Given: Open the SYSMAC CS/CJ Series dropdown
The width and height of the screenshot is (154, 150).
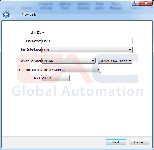Looking at the screenshot, I should coord(115,61).
